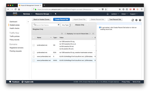Image resolution: width=150 pixels, height=92 pixels.
Task: Bookmark this page with the star
Action: pos(106,9)
